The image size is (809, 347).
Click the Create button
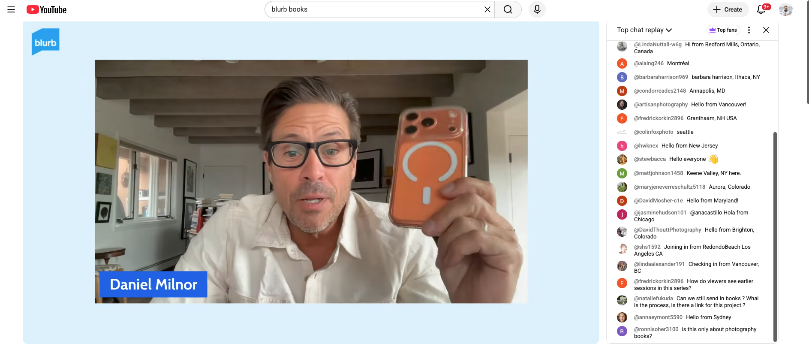point(728,9)
